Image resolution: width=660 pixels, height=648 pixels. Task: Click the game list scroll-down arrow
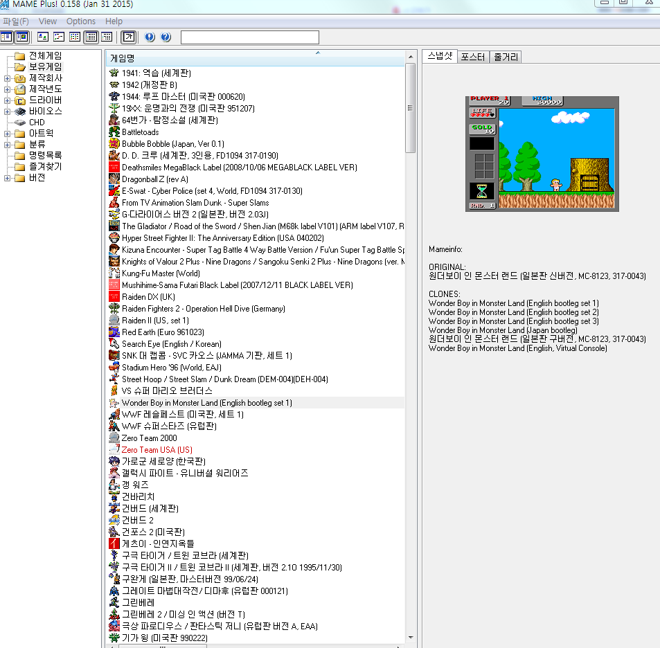[411, 638]
